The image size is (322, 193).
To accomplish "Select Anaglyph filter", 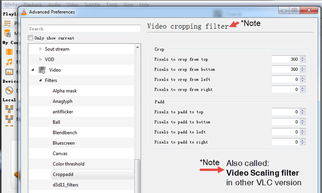I will tap(62, 101).
